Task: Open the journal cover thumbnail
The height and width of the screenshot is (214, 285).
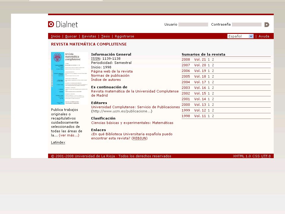Action: point(69,78)
